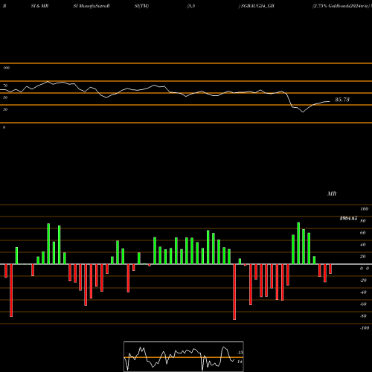Viewport: 372px width, 372px height.
Task: Click the 50 level label on RSI axis
Action: 5,97
